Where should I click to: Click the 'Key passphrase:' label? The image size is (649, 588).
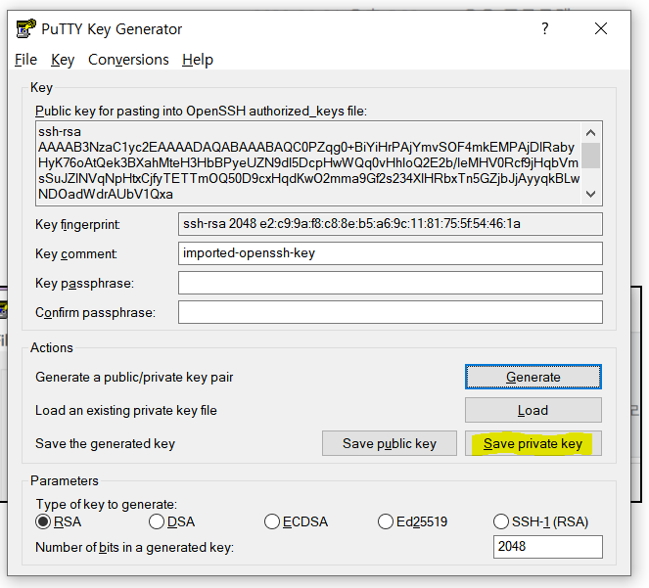[x=85, y=283]
